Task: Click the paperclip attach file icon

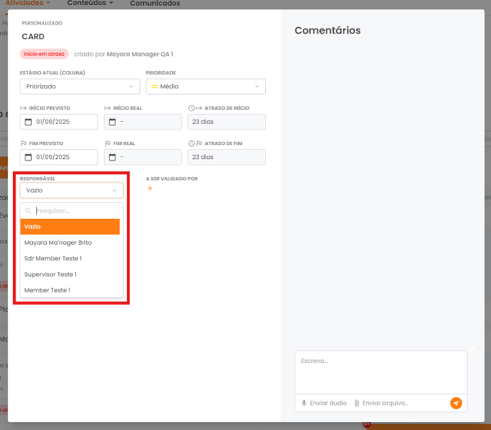Action: pos(357,403)
